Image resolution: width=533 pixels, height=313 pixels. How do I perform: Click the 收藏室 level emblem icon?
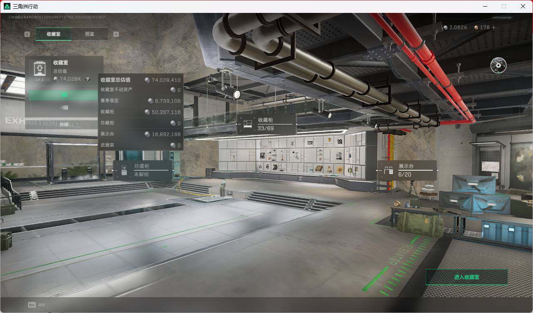[x=39, y=69]
